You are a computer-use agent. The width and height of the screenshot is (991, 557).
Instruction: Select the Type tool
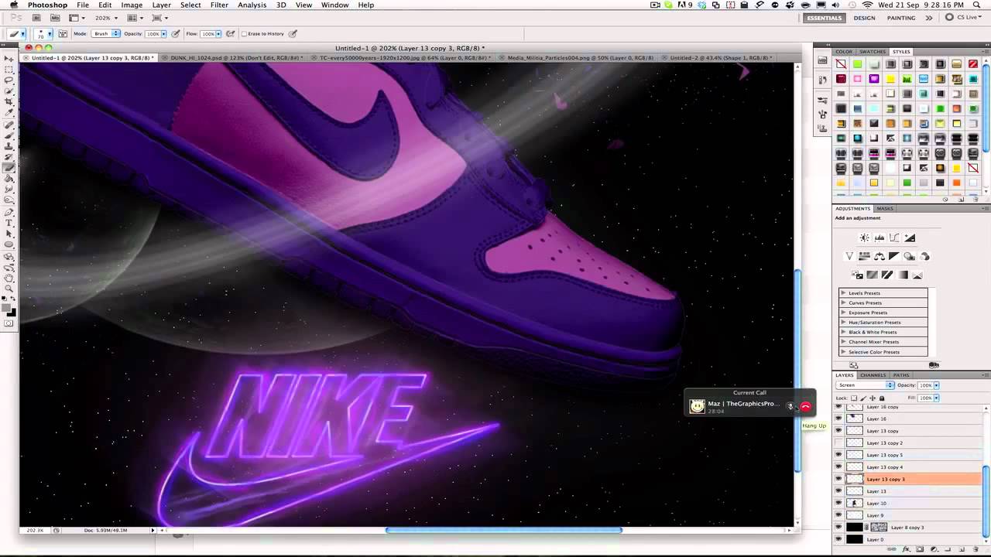point(9,222)
